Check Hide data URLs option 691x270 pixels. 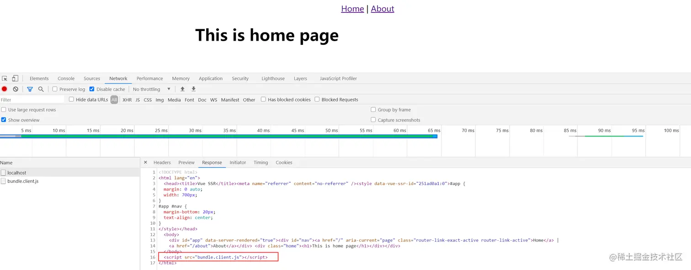click(71, 99)
